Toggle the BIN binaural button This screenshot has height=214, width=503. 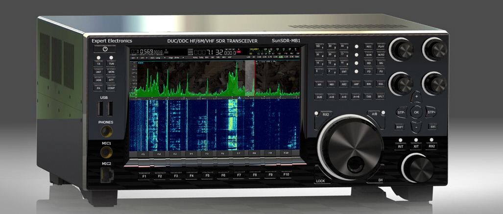point(368,84)
